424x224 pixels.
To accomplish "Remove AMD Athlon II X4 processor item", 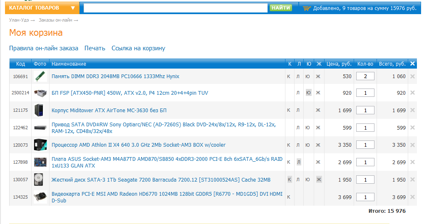I will [412, 145].
